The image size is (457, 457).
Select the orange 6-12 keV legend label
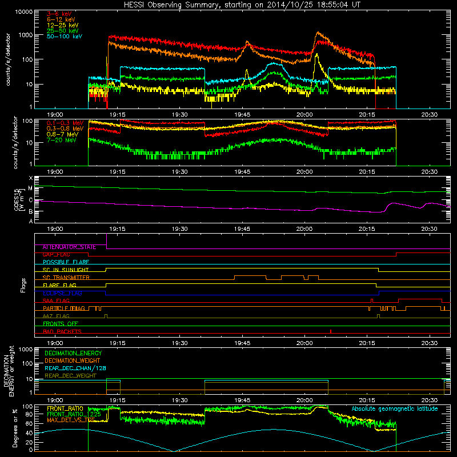coord(61,19)
